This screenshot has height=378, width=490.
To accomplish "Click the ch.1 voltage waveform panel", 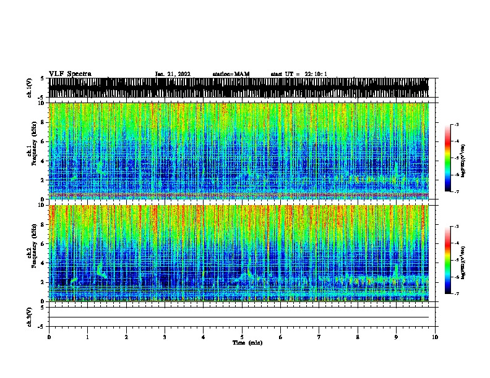I will click(x=238, y=88).
